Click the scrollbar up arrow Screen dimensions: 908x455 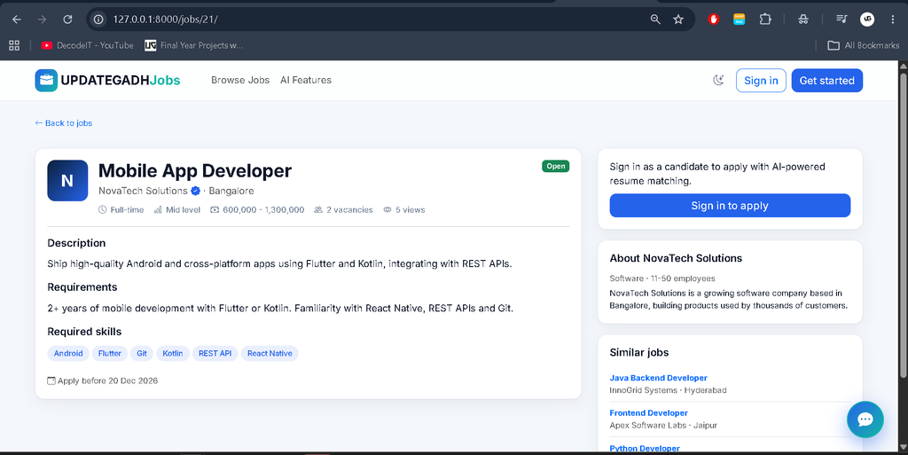point(903,66)
